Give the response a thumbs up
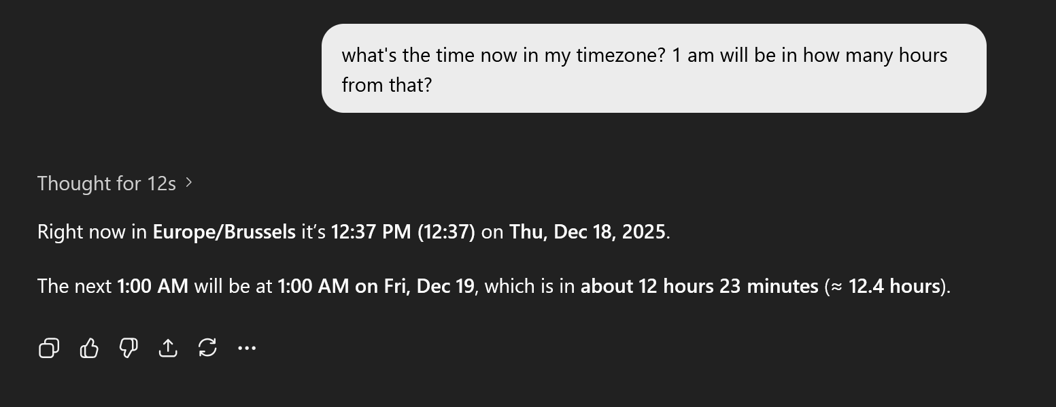This screenshot has width=1056, height=407. tap(89, 349)
